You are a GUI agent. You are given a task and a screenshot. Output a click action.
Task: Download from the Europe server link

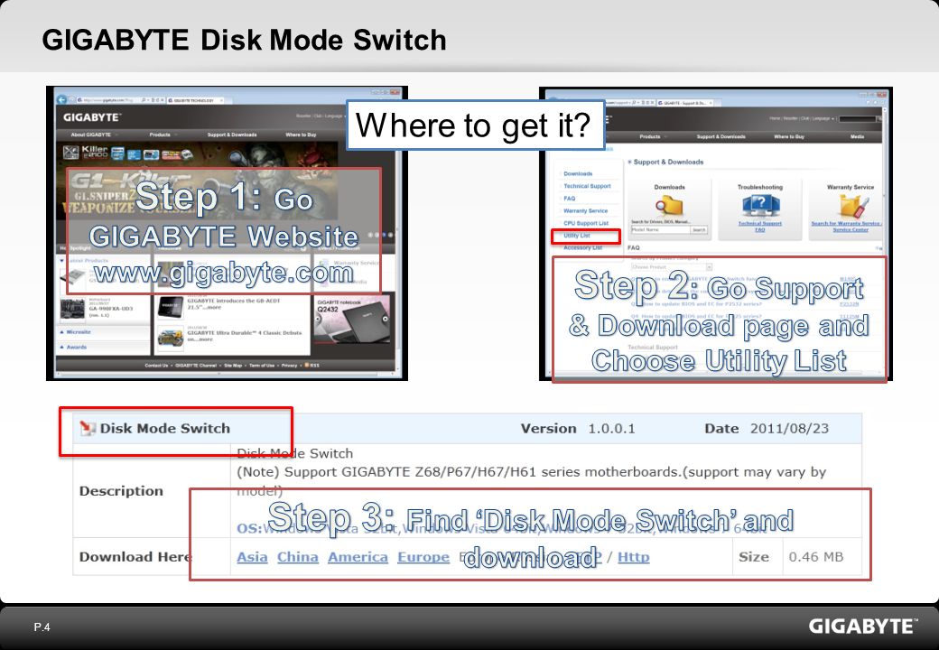[x=423, y=557]
